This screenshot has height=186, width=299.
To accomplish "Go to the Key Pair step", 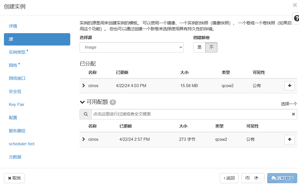I will click(x=17, y=105).
